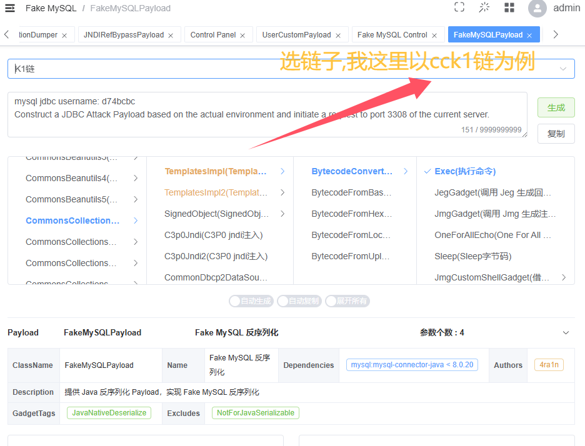Close the Control Panel tab
The width and height of the screenshot is (585, 446).
pos(242,36)
